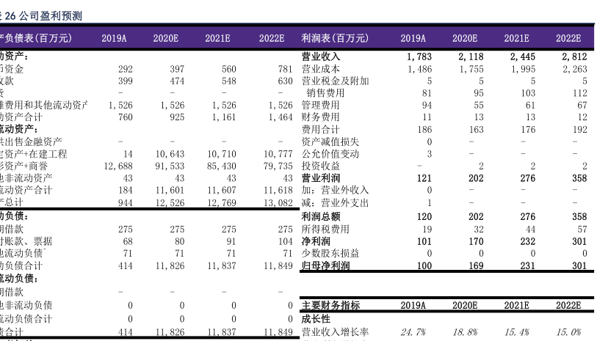This screenshot has height=341, width=597.
Task: Click the 财务费用 row label
Action: click(x=321, y=117)
